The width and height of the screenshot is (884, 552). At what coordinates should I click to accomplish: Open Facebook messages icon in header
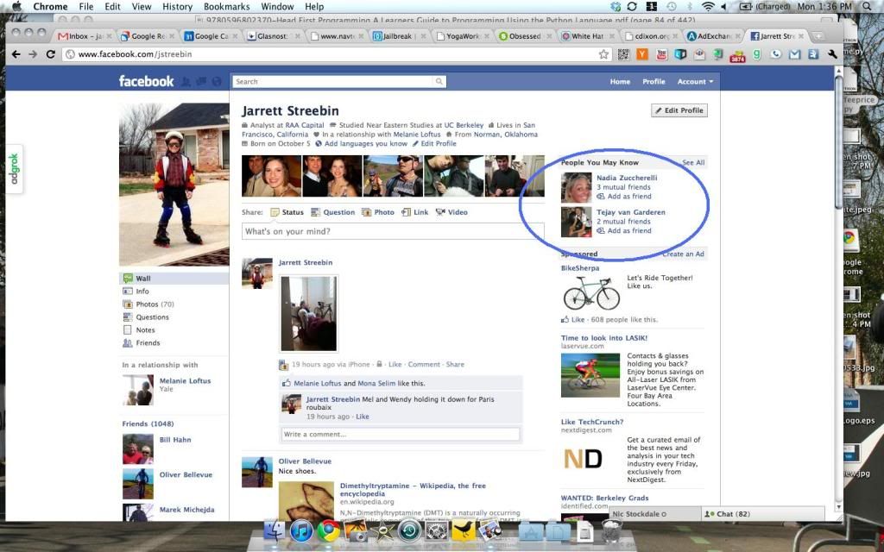click(200, 82)
